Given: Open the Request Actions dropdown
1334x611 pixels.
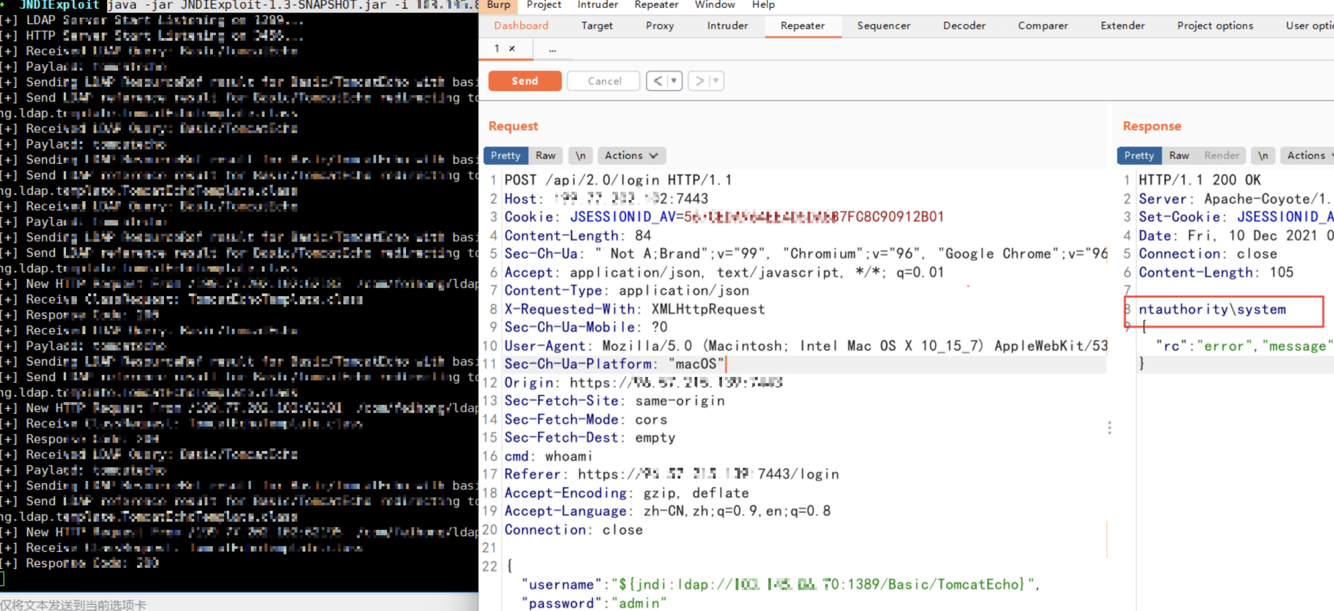Looking at the screenshot, I should pos(631,155).
